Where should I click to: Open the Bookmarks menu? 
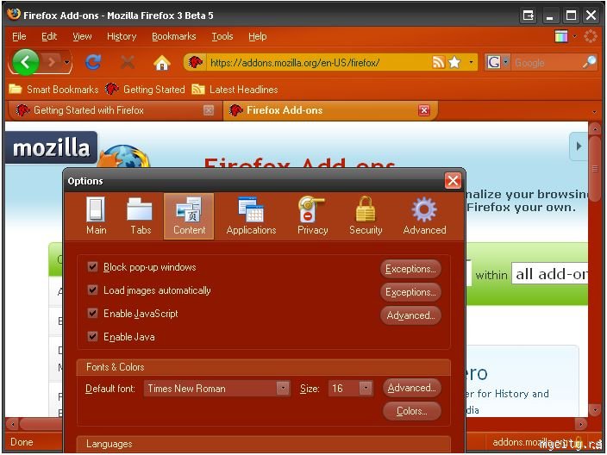[x=174, y=36]
